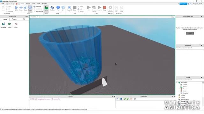
Task: Toggle the Collisions option
Action: coord(38,6)
